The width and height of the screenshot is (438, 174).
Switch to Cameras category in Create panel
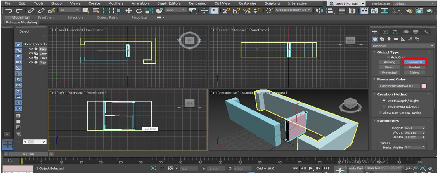pyautogui.click(x=396, y=39)
